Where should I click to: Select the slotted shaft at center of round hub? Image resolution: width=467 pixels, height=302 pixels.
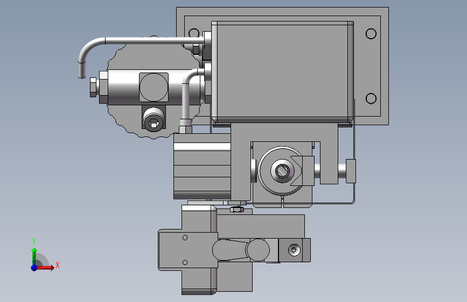click(x=282, y=171)
